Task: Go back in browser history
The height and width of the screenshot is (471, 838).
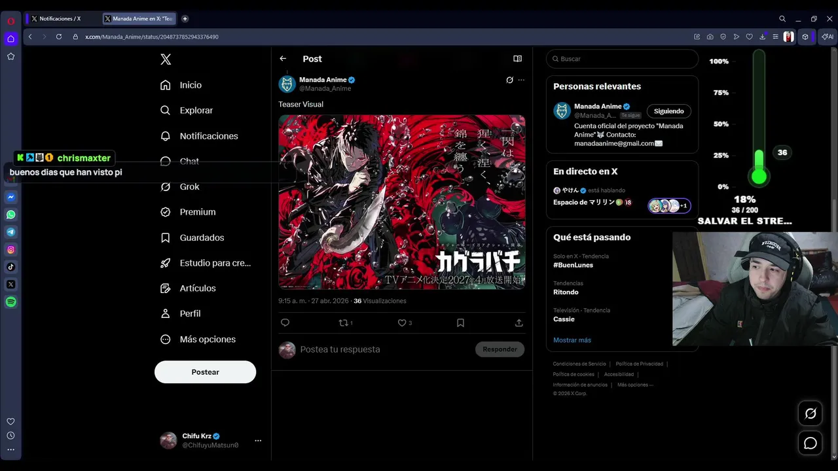Action: click(x=30, y=37)
